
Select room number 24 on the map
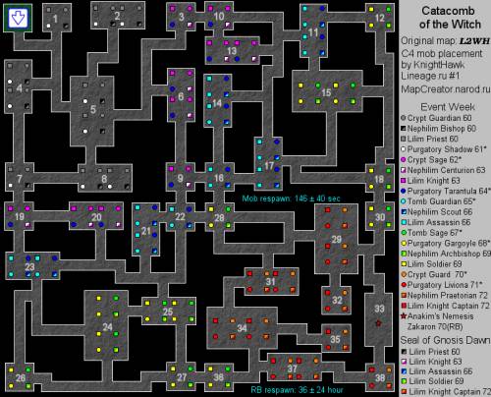click(x=107, y=327)
